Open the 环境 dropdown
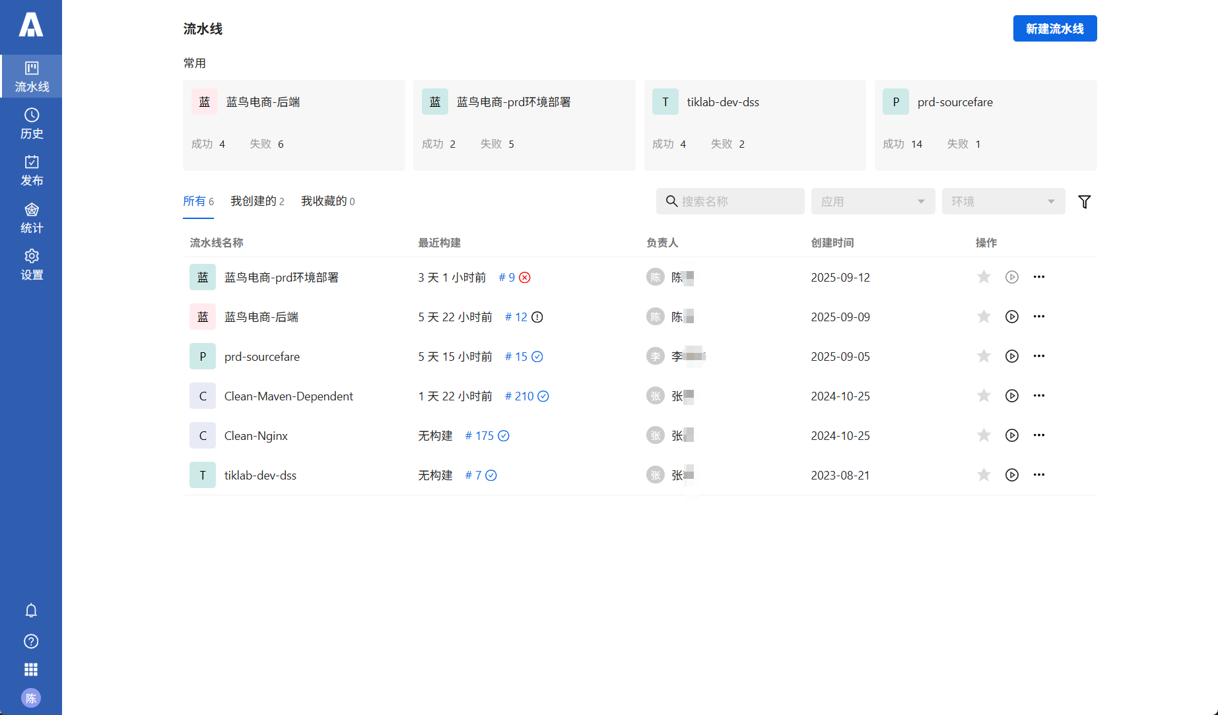The height and width of the screenshot is (715, 1218). pyautogui.click(x=1003, y=201)
